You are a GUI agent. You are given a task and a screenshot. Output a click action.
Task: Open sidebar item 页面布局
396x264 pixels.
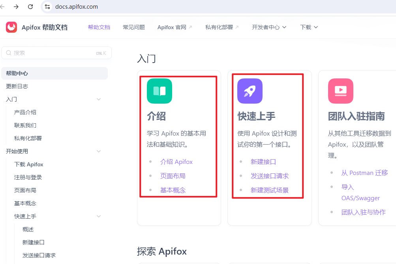[x=25, y=190]
